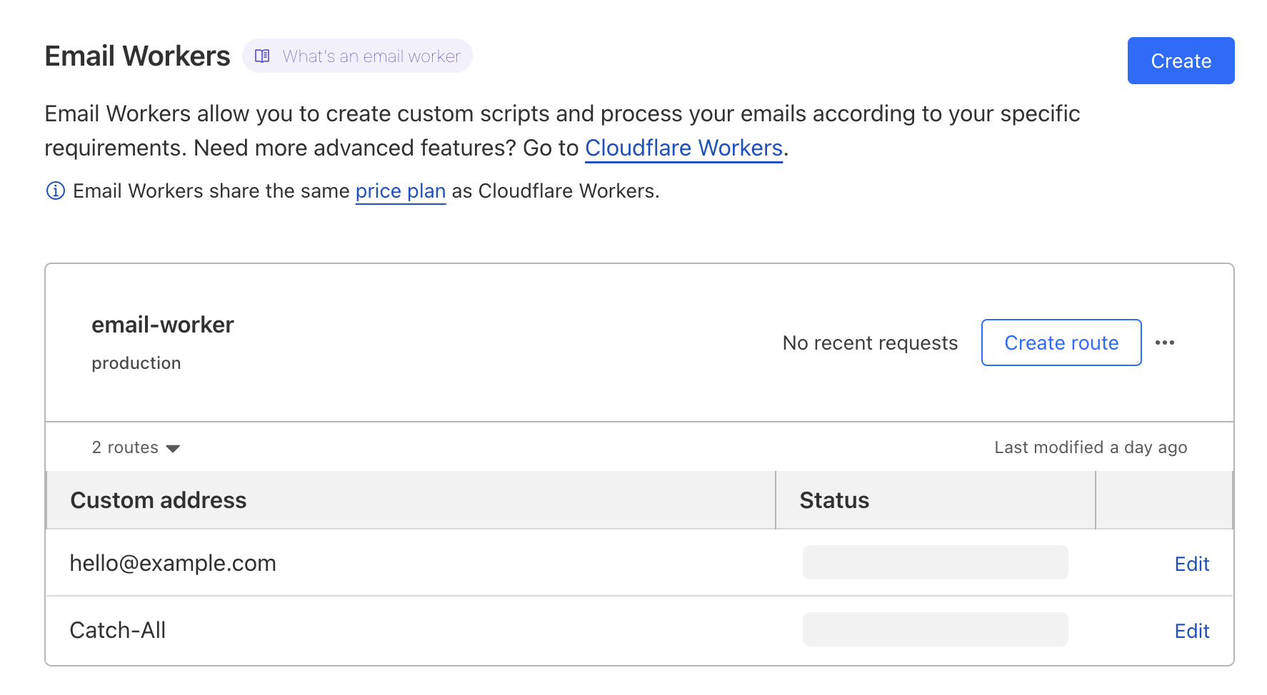Screen dimensions: 1267x695
Task: Click the "2 routes" label
Action: (x=125, y=447)
